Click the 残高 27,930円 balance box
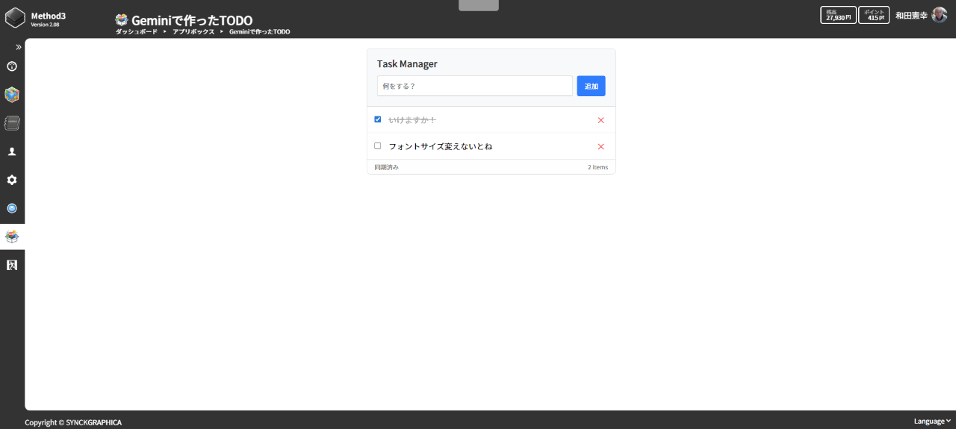956x429 pixels. 838,15
